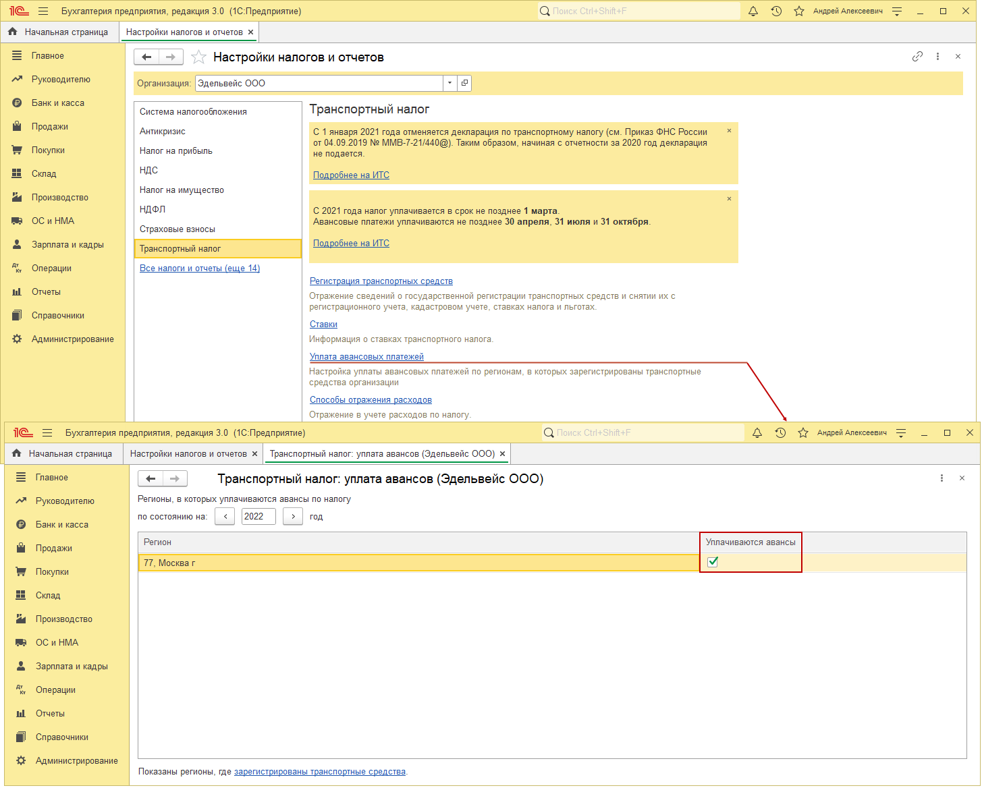Screen dimensions: 982x788
Task: Open Регистрация транспортных средств link
Action: click(x=381, y=281)
